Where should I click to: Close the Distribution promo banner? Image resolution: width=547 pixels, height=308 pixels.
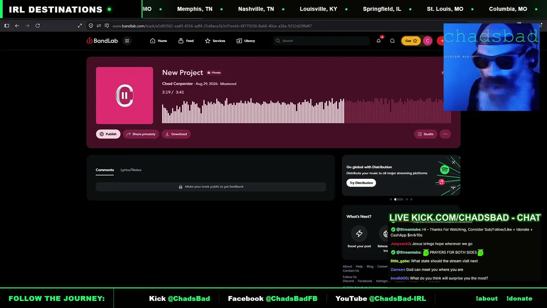tap(453, 162)
